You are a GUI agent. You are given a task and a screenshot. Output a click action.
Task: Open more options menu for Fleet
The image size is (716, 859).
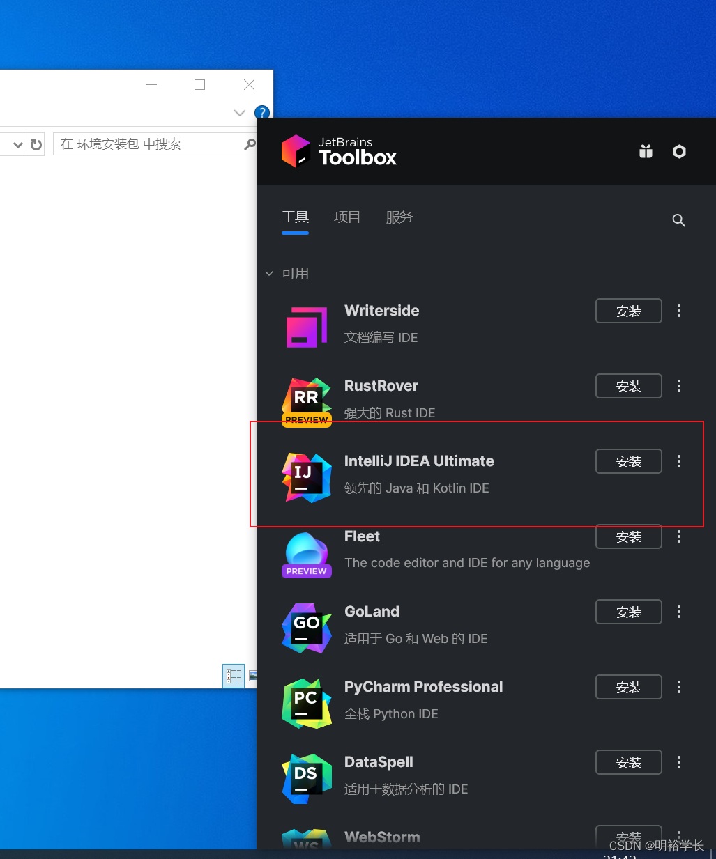tap(679, 536)
